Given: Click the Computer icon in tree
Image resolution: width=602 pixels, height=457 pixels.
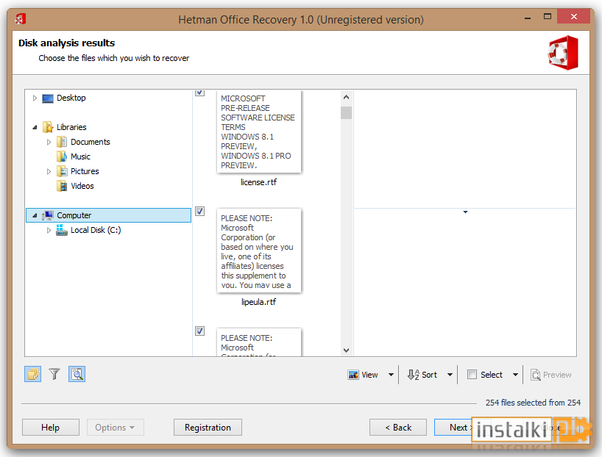Looking at the screenshot, I should tap(48, 215).
